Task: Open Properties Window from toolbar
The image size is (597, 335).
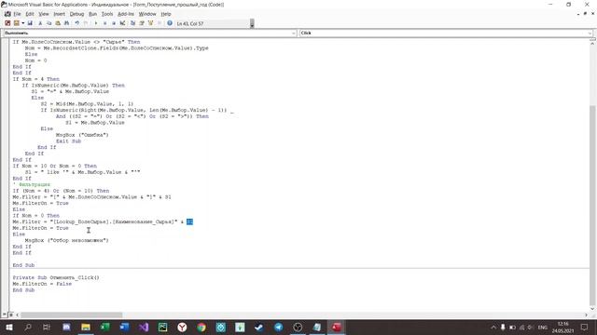Action: (141, 23)
